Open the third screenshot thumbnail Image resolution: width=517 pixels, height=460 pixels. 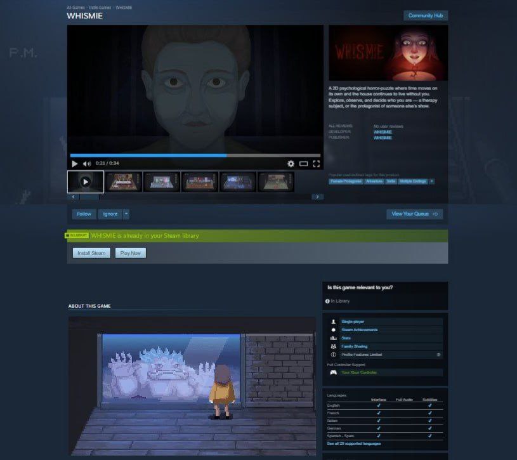(162, 181)
